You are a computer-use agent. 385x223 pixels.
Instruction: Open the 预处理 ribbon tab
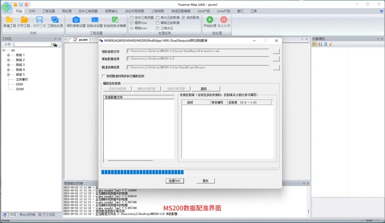point(66,11)
